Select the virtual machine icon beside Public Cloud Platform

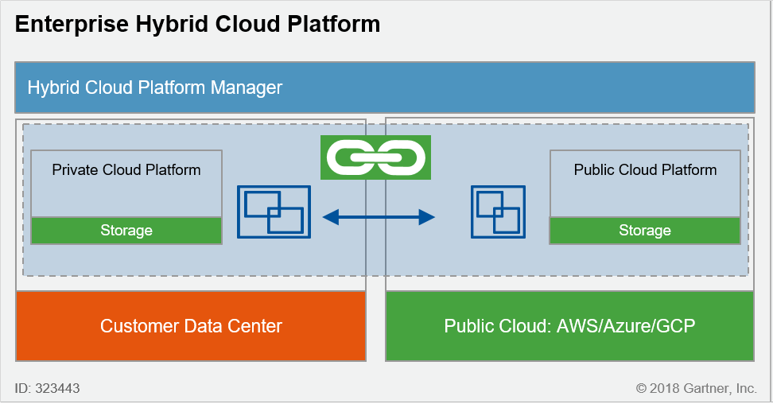(x=498, y=211)
